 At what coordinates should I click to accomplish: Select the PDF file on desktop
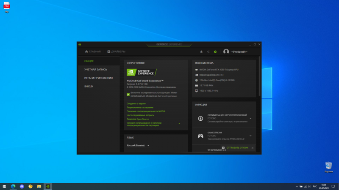[x=7, y=7]
